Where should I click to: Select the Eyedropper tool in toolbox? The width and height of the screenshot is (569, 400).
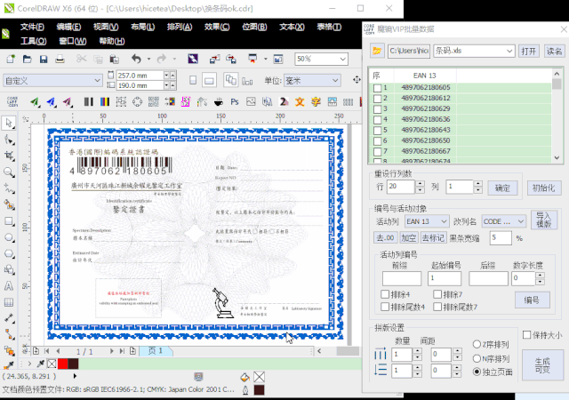9,364
